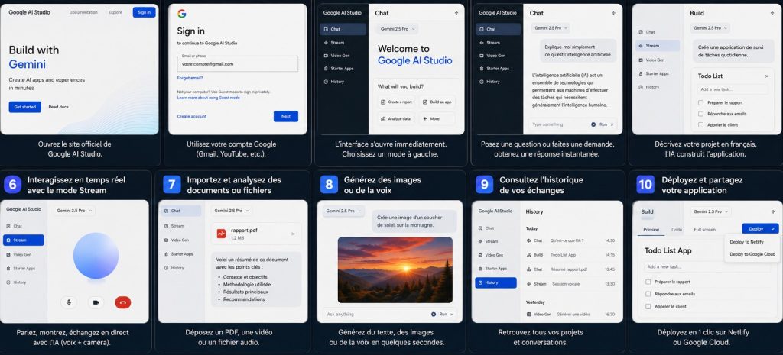Open the Gemini 2.5 Pro dropdown in the Deploy panel
The height and width of the screenshot is (355, 783).
pyautogui.click(x=711, y=212)
